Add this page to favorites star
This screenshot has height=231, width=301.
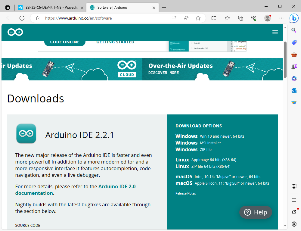(x=198, y=18)
